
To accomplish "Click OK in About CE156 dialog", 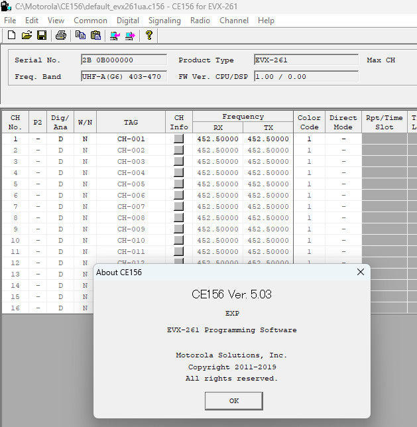I will point(234,401).
